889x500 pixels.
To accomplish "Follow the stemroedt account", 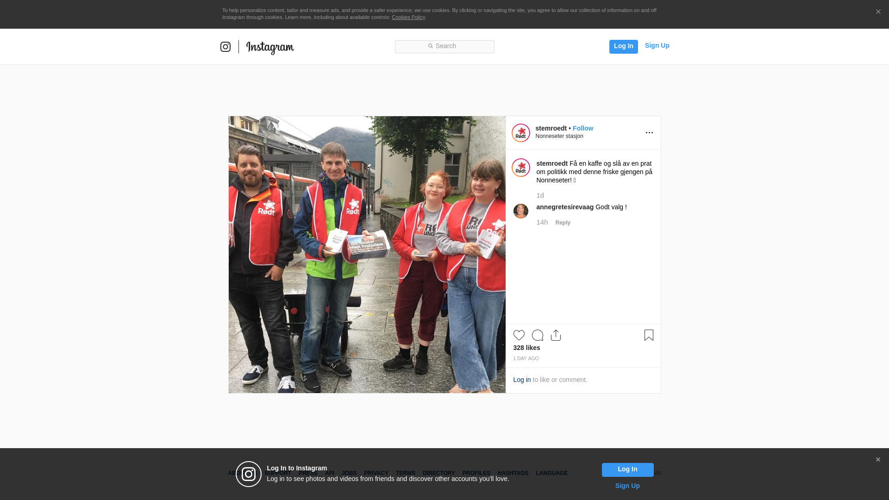I will coord(583,129).
